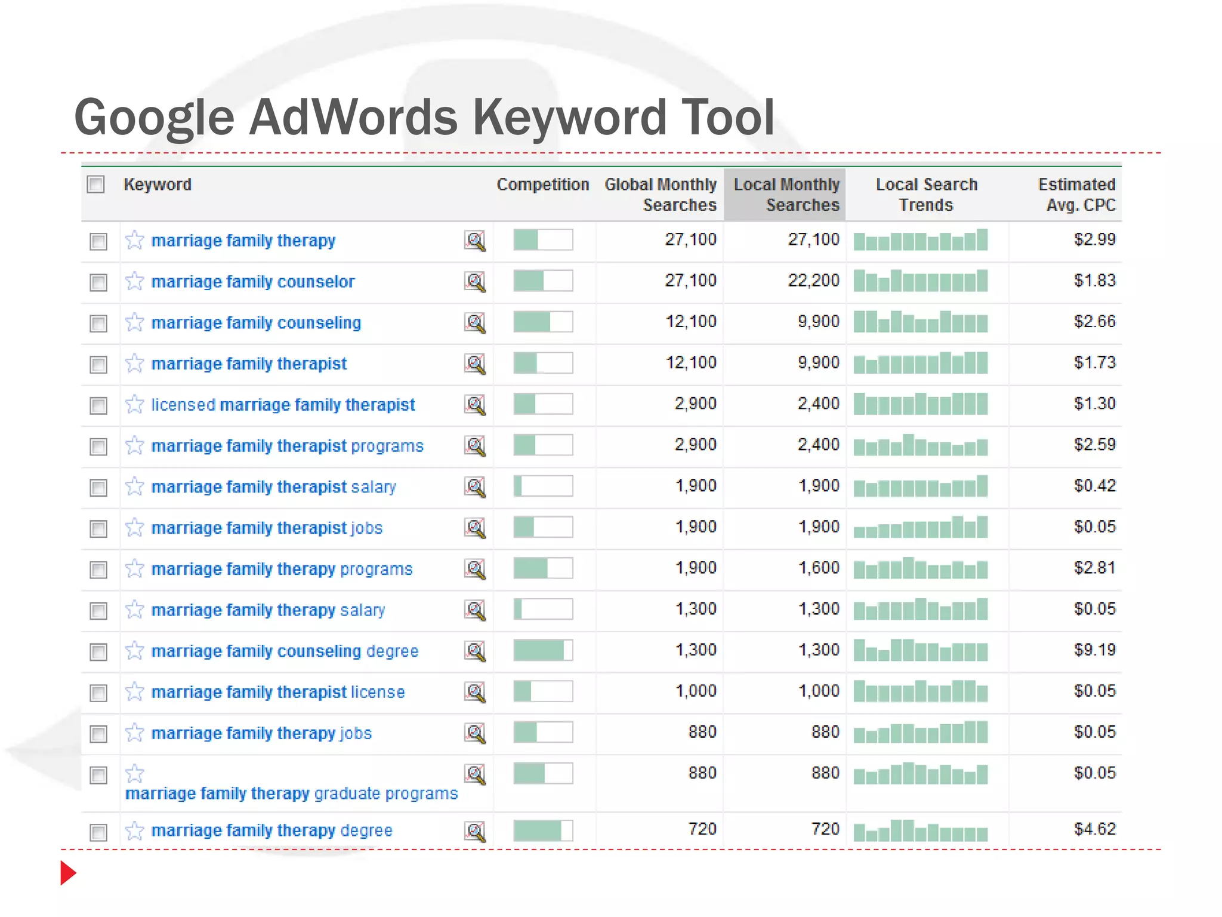Click the $2.81 CPC value
This screenshot has height=917, width=1222.
click(1095, 567)
